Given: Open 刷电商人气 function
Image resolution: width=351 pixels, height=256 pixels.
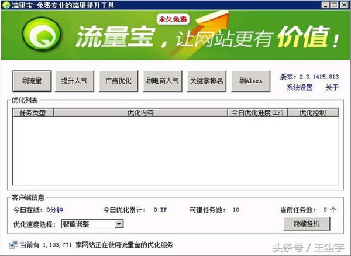Looking at the screenshot, I should 163,81.
